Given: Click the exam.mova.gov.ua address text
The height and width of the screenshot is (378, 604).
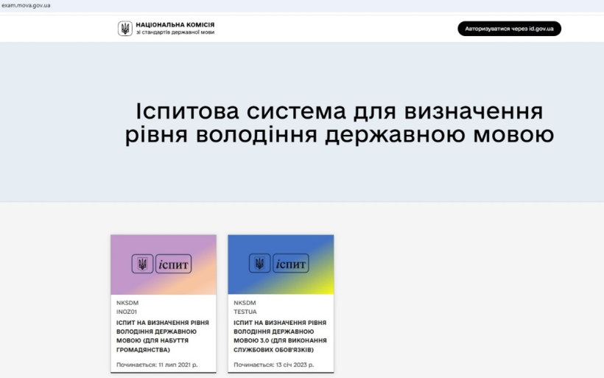Looking at the screenshot, I should 26,5.
